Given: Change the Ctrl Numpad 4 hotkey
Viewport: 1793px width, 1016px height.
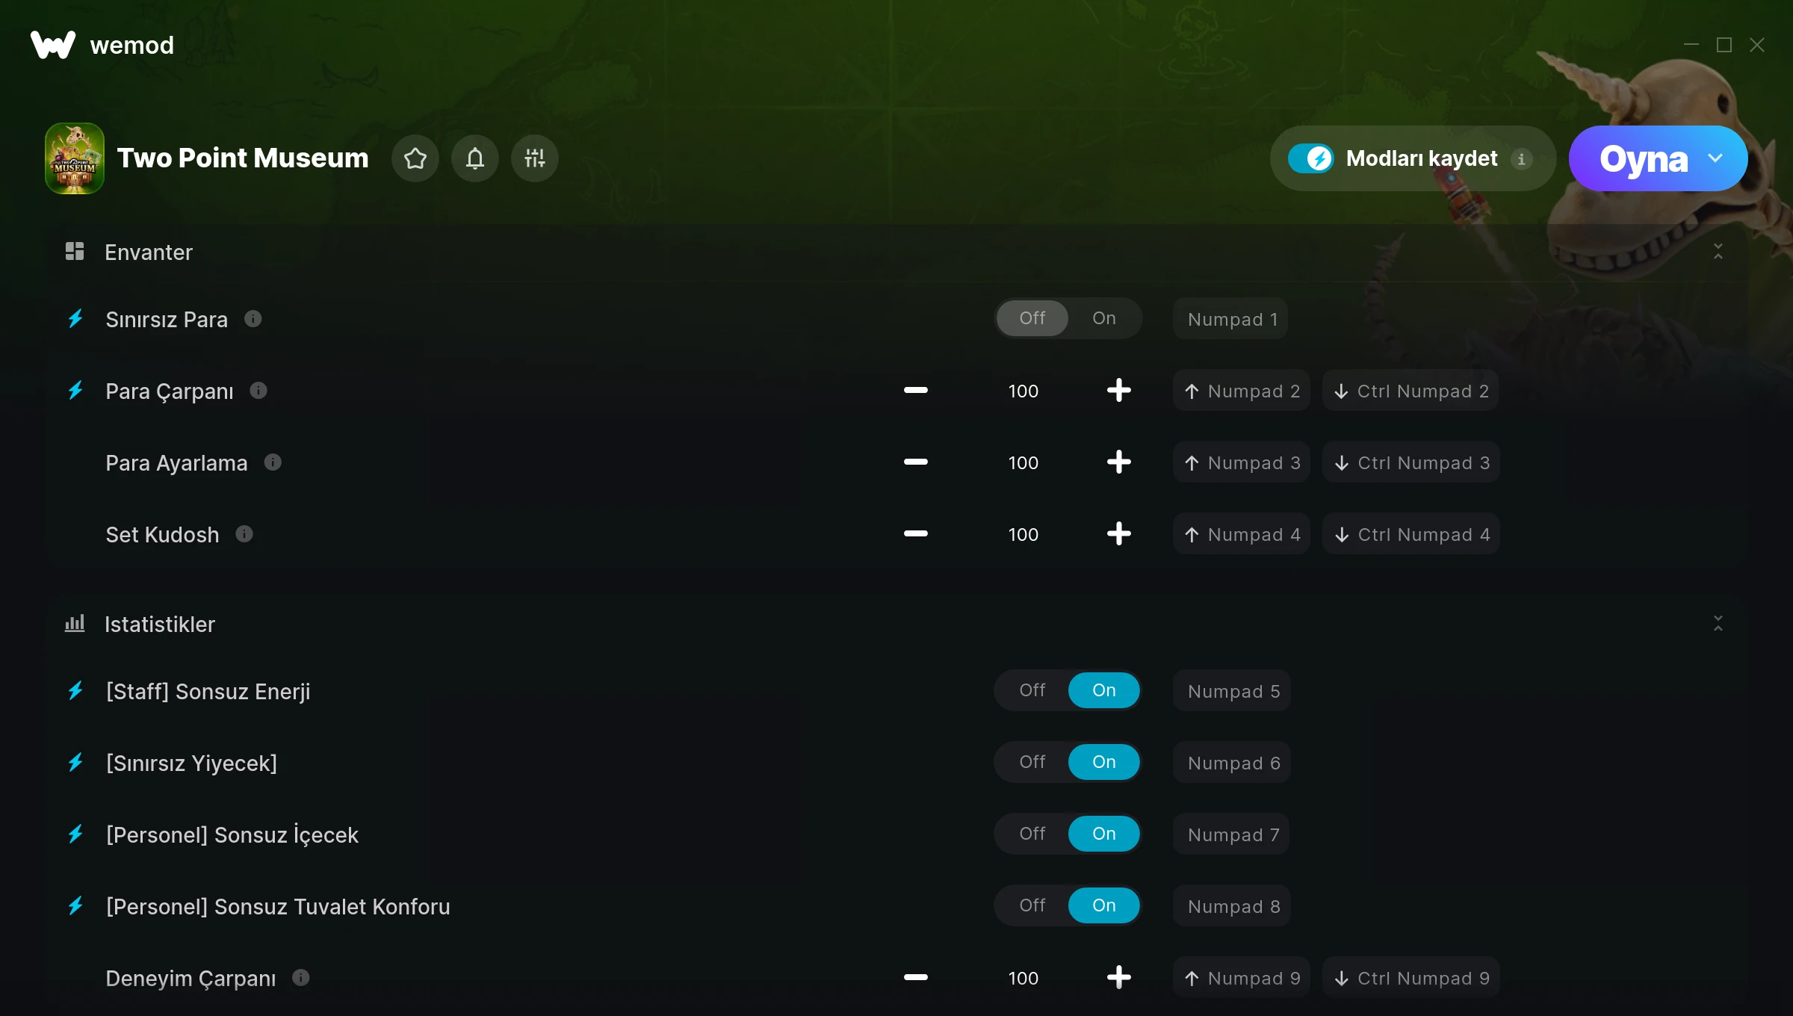Looking at the screenshot, I should click(x=1411, y=534).
